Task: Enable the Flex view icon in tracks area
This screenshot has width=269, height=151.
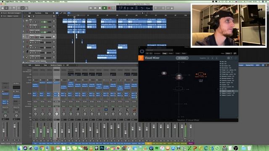Action: tap(65, 13)
